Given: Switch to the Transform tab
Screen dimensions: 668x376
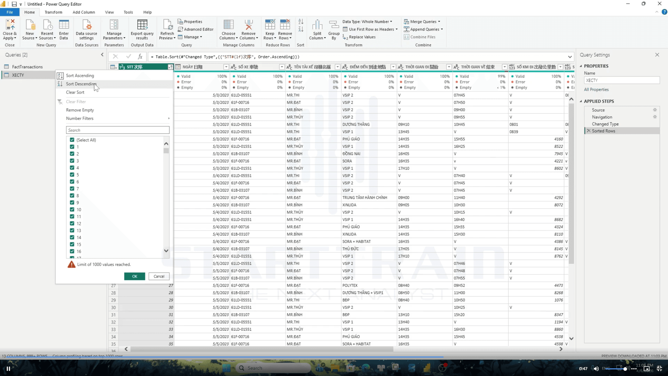Looking at the screenshot, I should 53,12.
